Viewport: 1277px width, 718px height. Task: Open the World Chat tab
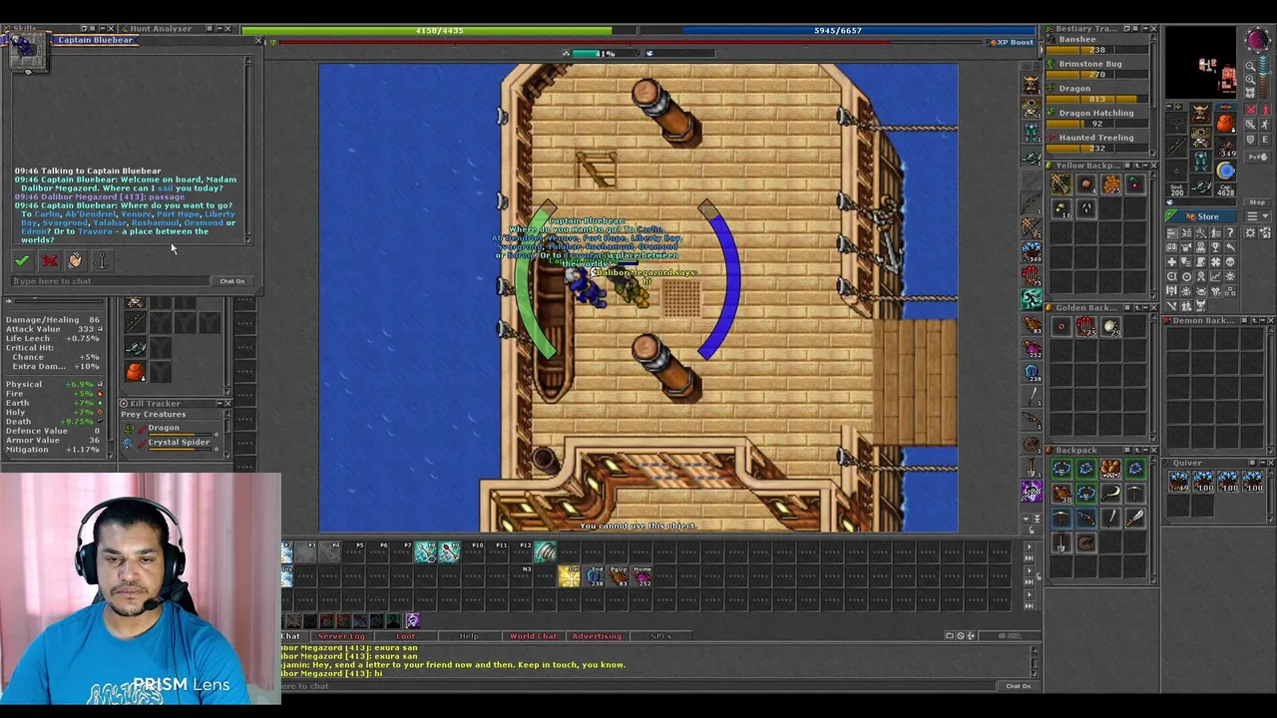point(533,636)
